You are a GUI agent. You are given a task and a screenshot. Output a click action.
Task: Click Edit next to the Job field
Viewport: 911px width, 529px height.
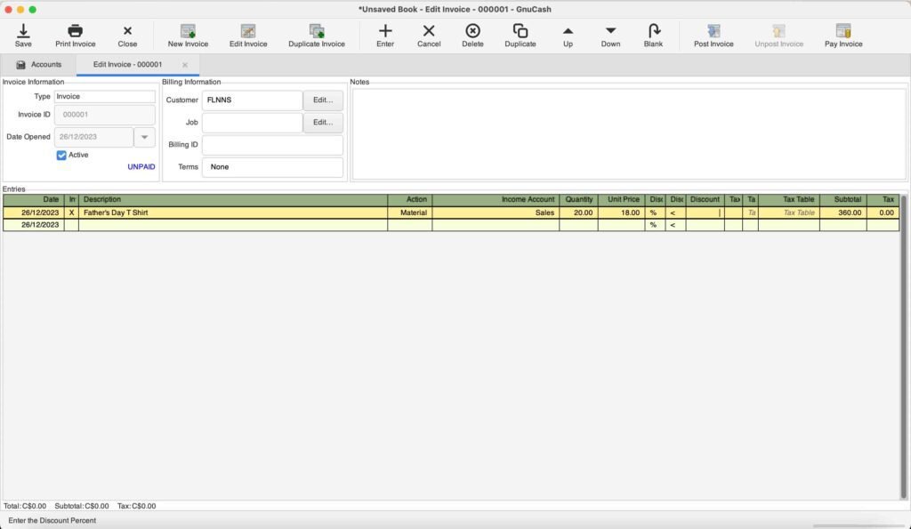point(322,122)
